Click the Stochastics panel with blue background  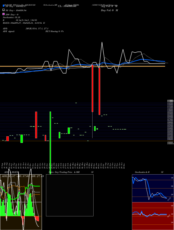coord(153,188)
